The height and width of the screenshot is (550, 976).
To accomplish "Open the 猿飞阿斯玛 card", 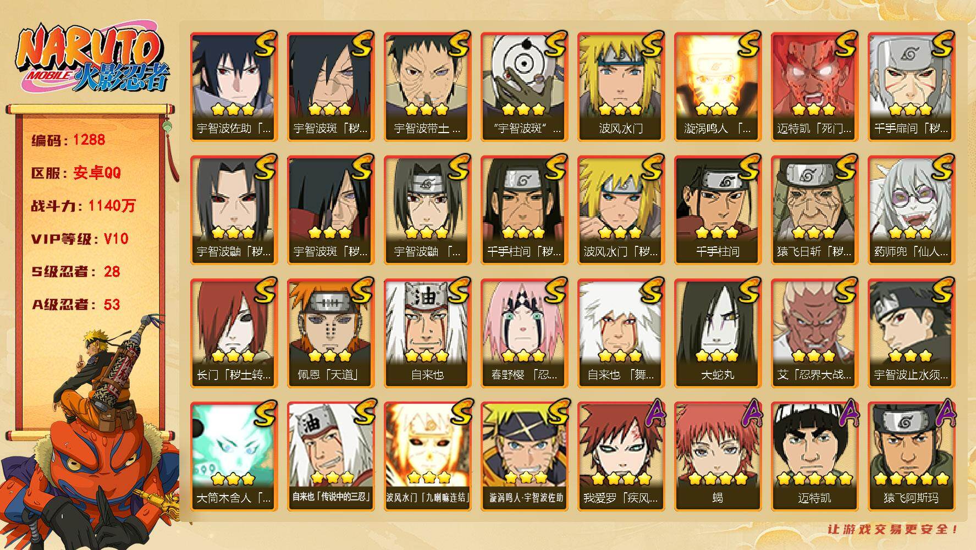I will pyautogui.click(x=911, y=457).
